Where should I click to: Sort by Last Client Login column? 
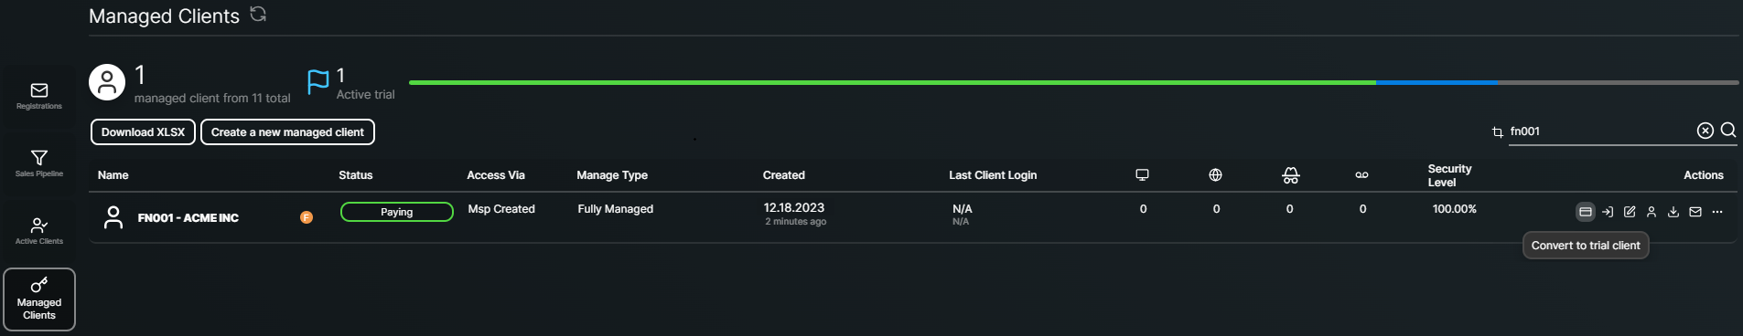993,175
